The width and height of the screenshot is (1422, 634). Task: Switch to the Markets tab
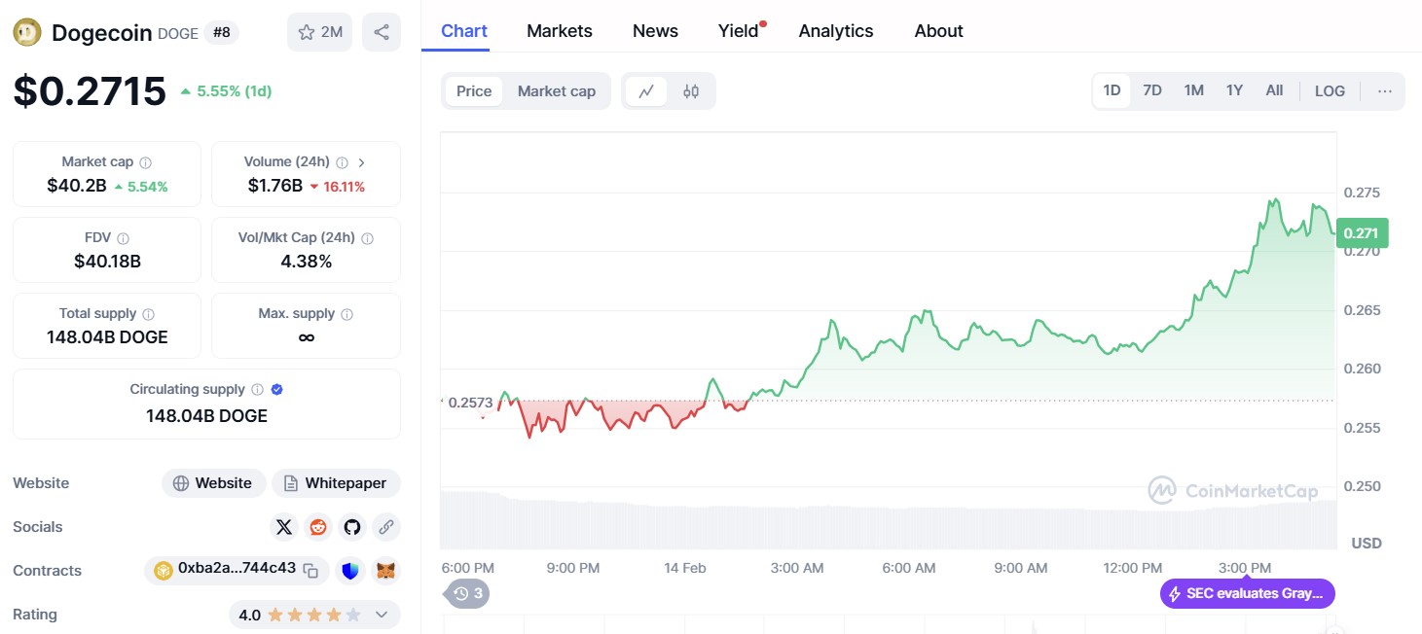coord(560,30)
